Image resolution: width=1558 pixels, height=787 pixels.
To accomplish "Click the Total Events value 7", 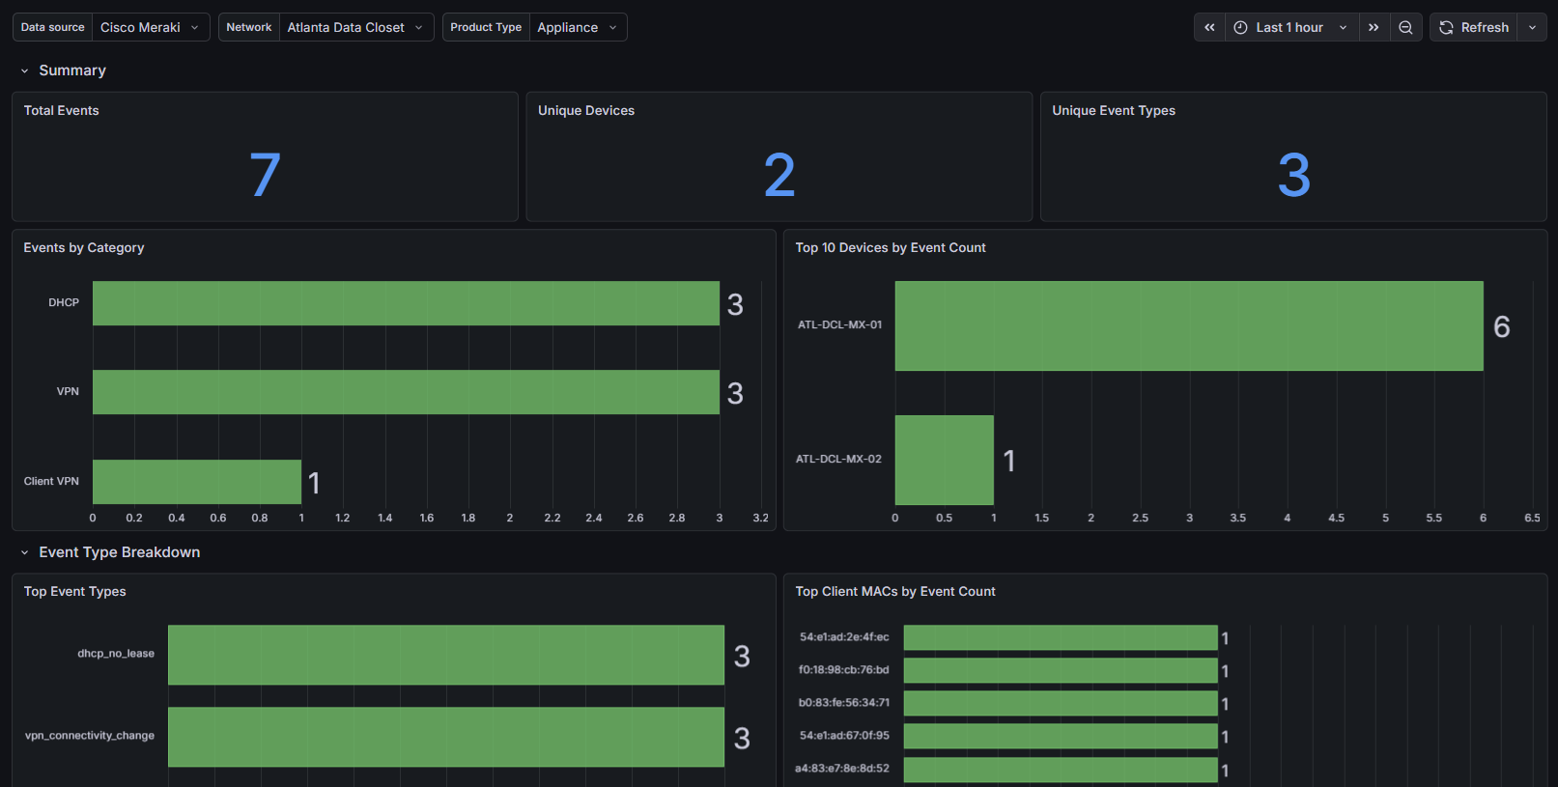I will (265, 175).
